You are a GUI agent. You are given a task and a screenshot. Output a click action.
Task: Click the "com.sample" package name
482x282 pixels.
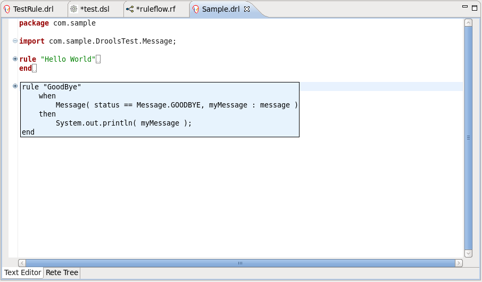74,23
